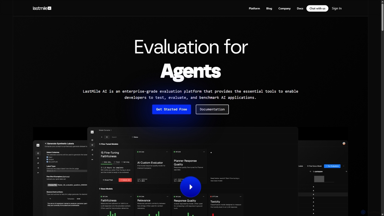Click the lm logo in the Model Console sidebar

[92, 132]
